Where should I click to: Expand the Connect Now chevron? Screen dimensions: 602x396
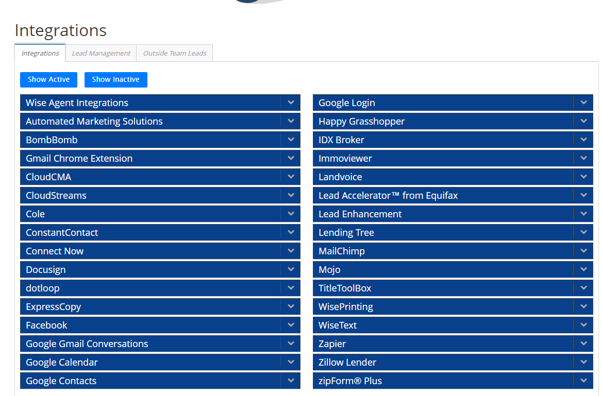click(x=291, y=251)
